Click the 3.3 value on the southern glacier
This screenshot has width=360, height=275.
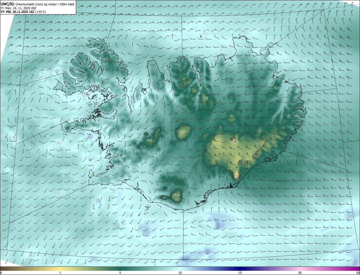177,195
